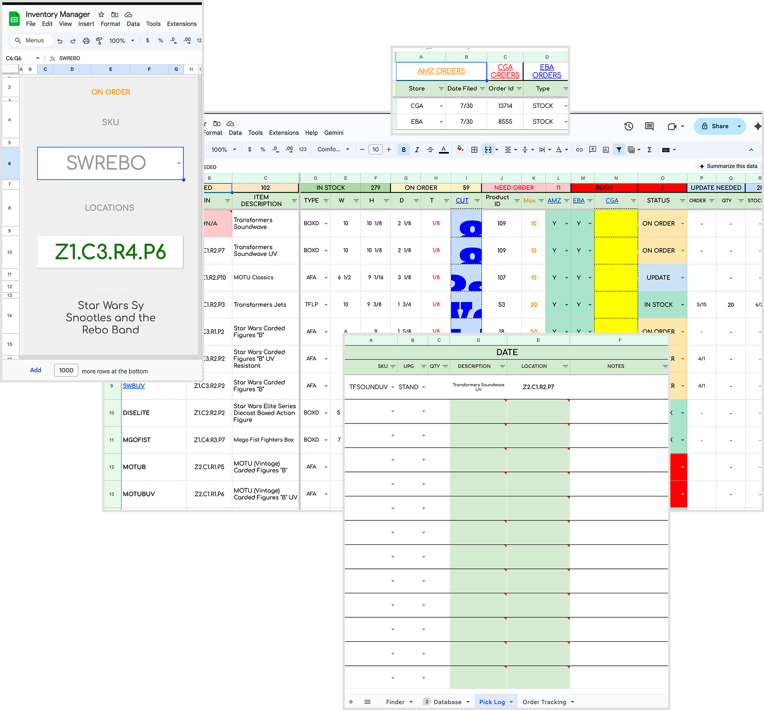
Task: Click the rows count input field
Action: (66, 370)
